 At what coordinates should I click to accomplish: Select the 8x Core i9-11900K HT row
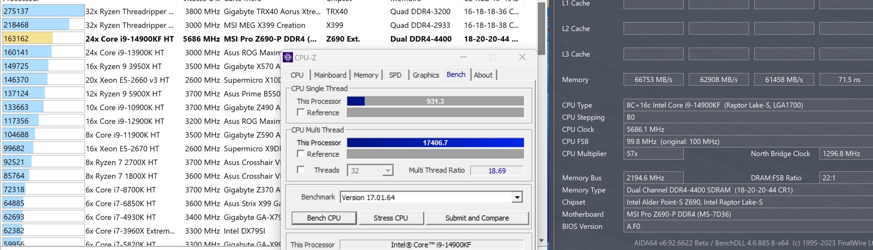(x=142, y=135)
